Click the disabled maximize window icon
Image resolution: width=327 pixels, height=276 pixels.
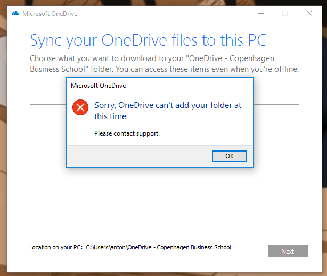coord(285,13)
